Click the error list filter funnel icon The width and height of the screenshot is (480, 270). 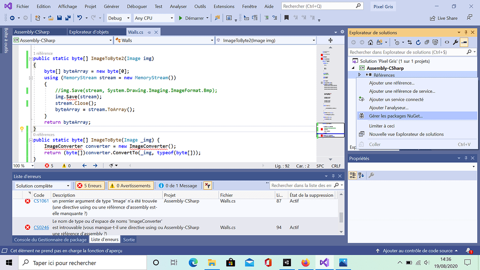tap(208, 186)
